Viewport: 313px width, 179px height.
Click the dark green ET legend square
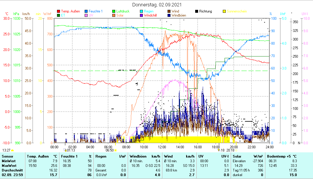tap(58, 15)
